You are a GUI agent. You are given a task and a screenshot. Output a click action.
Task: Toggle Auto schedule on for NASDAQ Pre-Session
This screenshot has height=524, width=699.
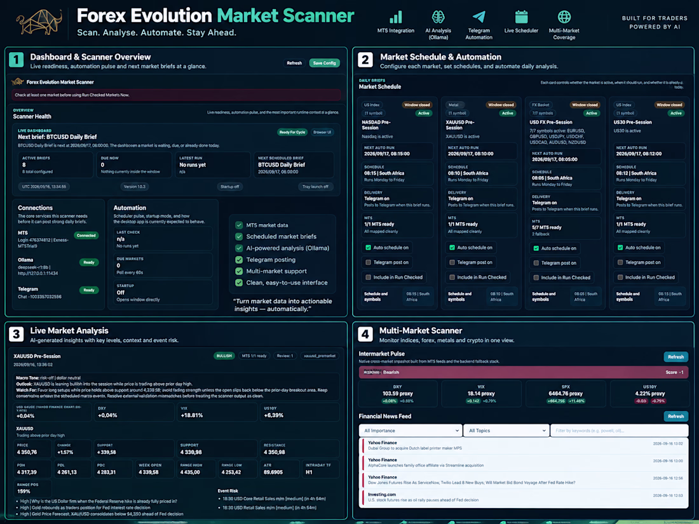[368, 247]
